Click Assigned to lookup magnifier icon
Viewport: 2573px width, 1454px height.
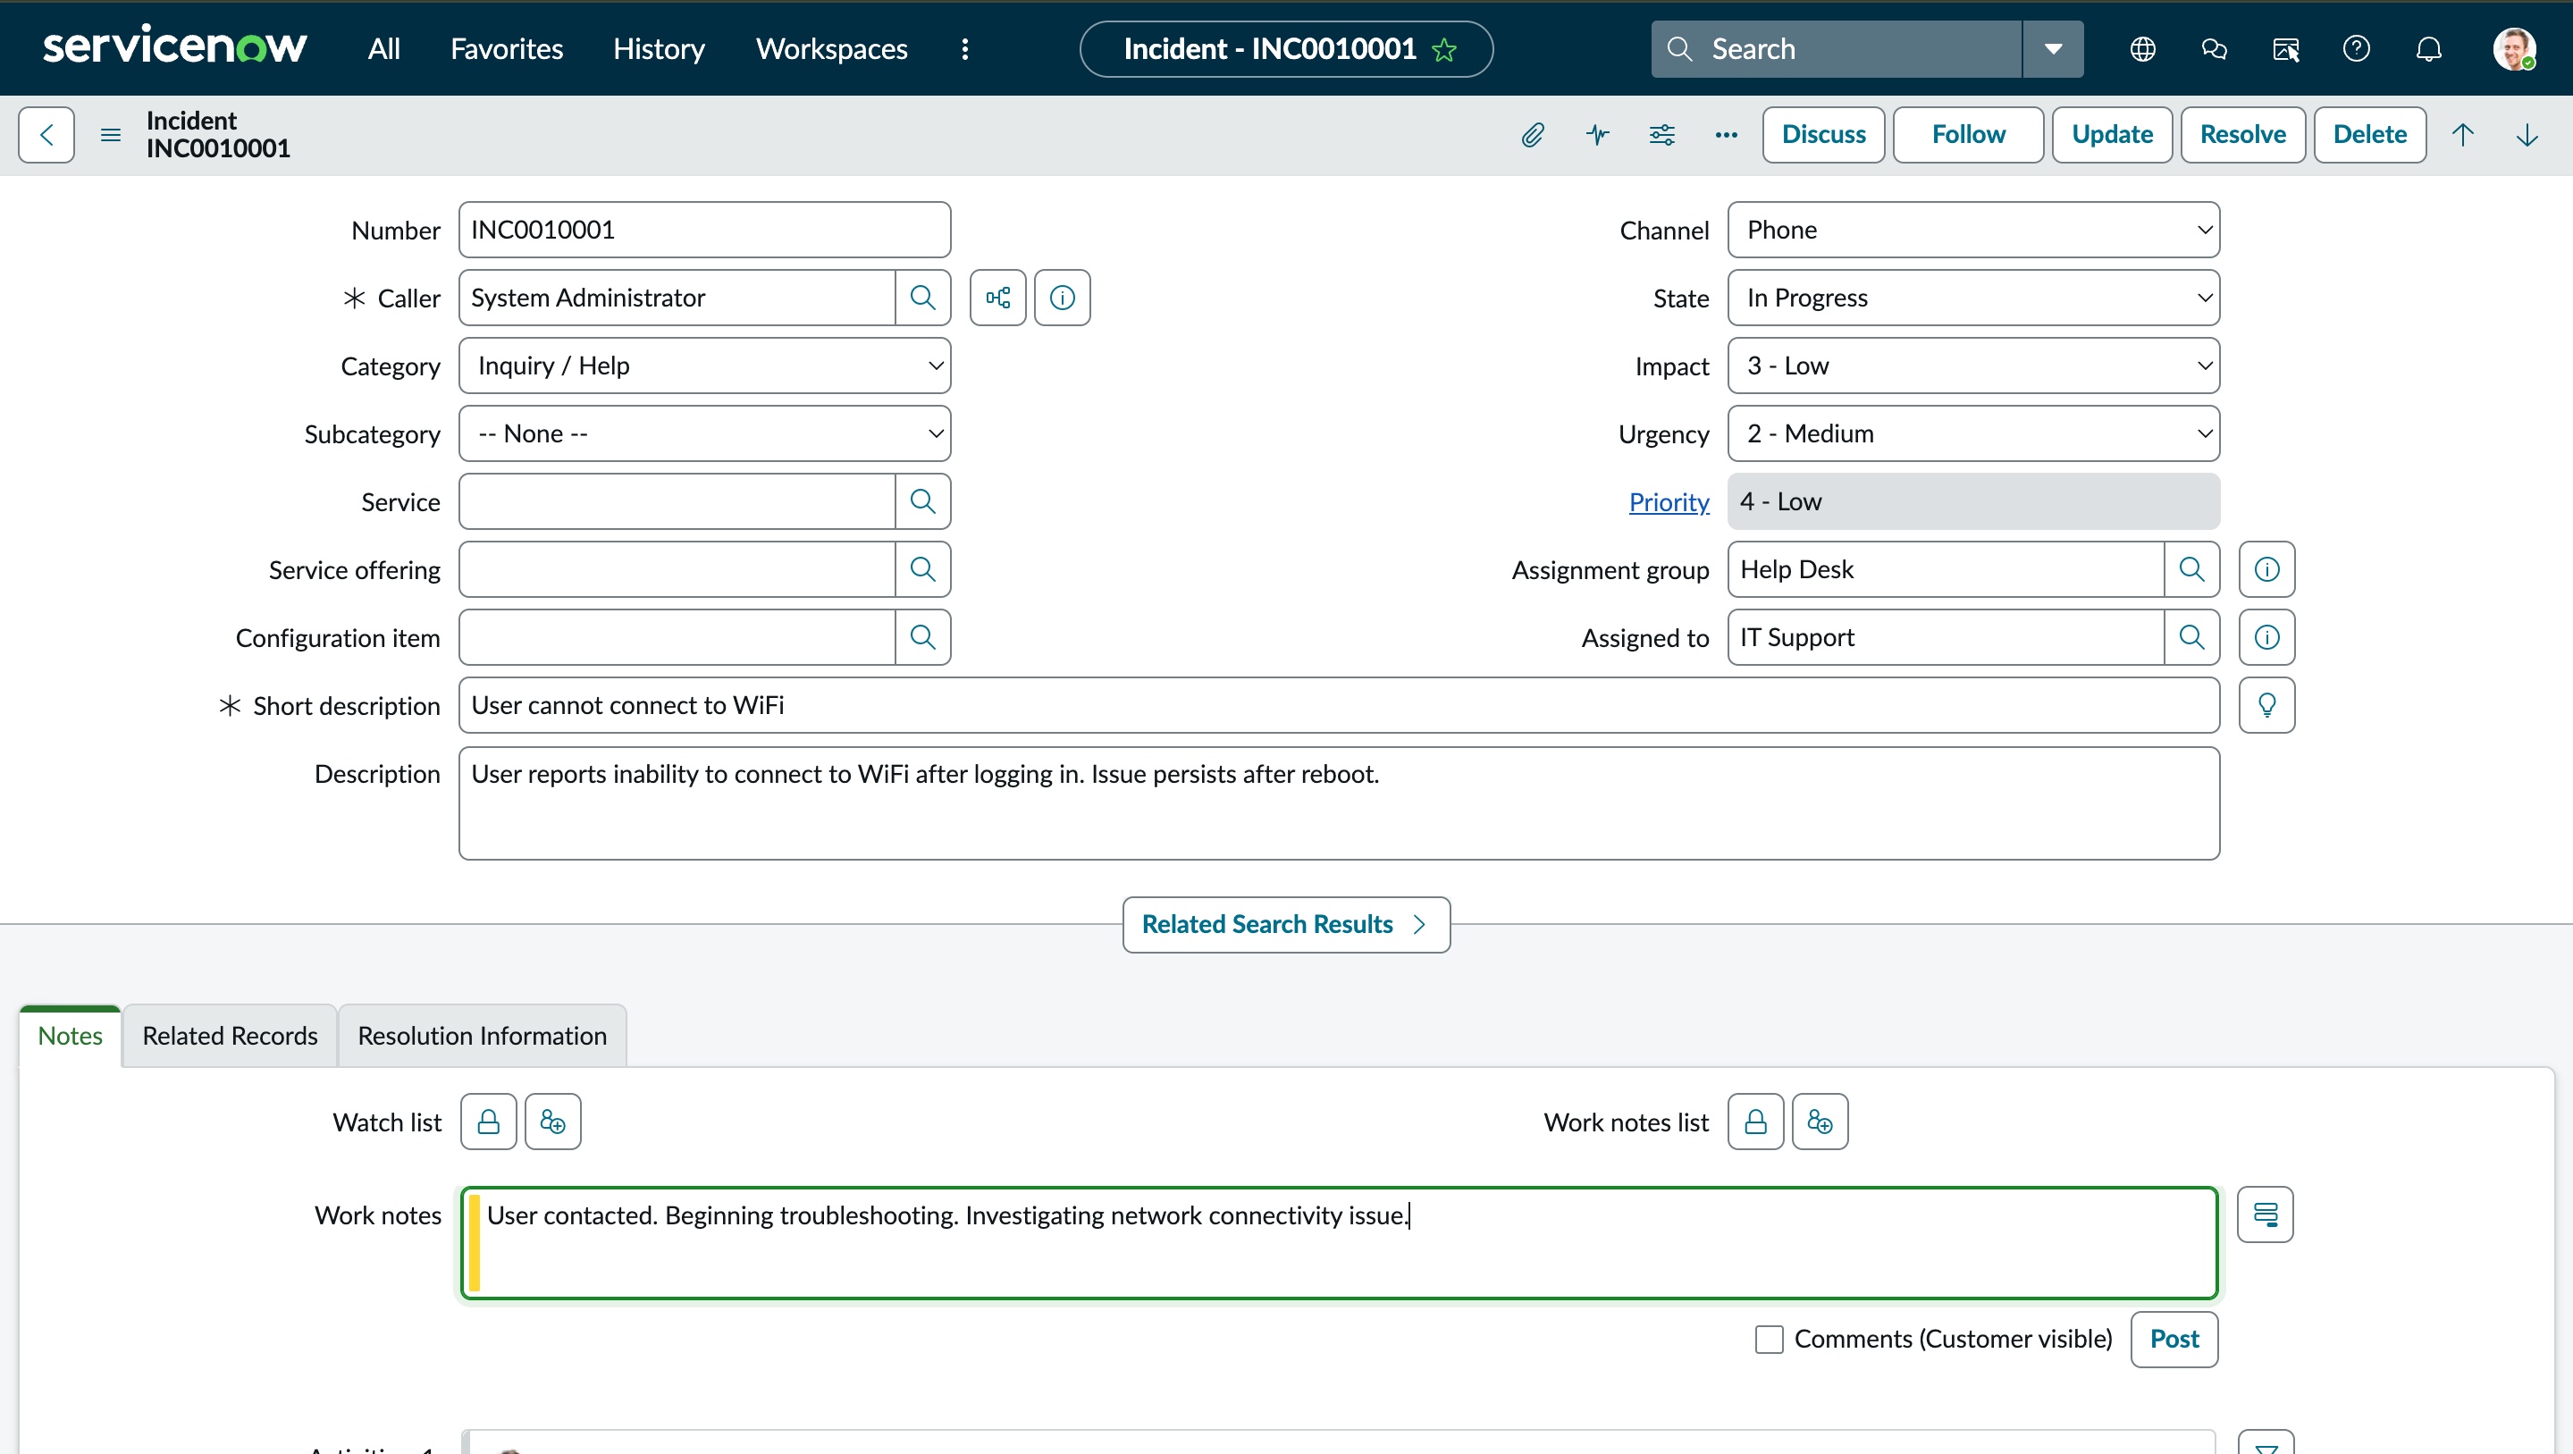tap(2191, 637)
